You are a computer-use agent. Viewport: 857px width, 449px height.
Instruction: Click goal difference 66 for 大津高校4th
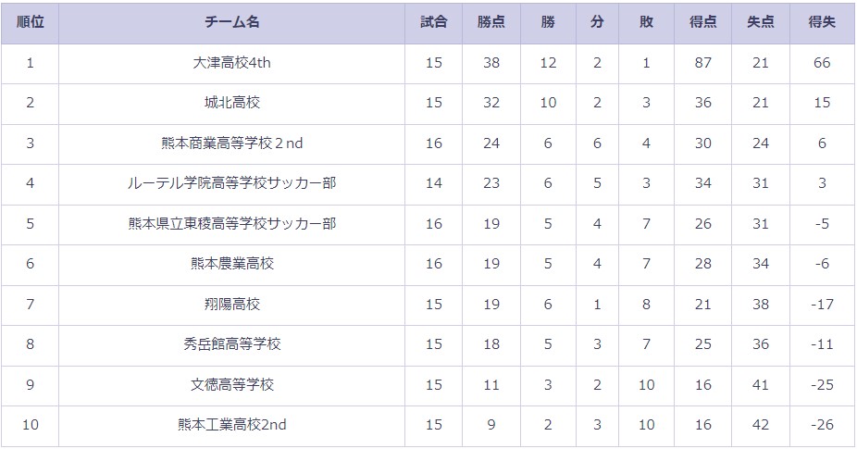822,63
